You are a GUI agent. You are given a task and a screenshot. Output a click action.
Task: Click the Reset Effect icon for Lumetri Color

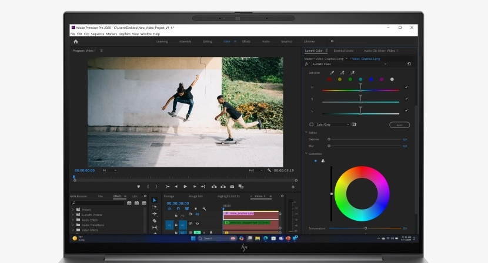point(409,64)
